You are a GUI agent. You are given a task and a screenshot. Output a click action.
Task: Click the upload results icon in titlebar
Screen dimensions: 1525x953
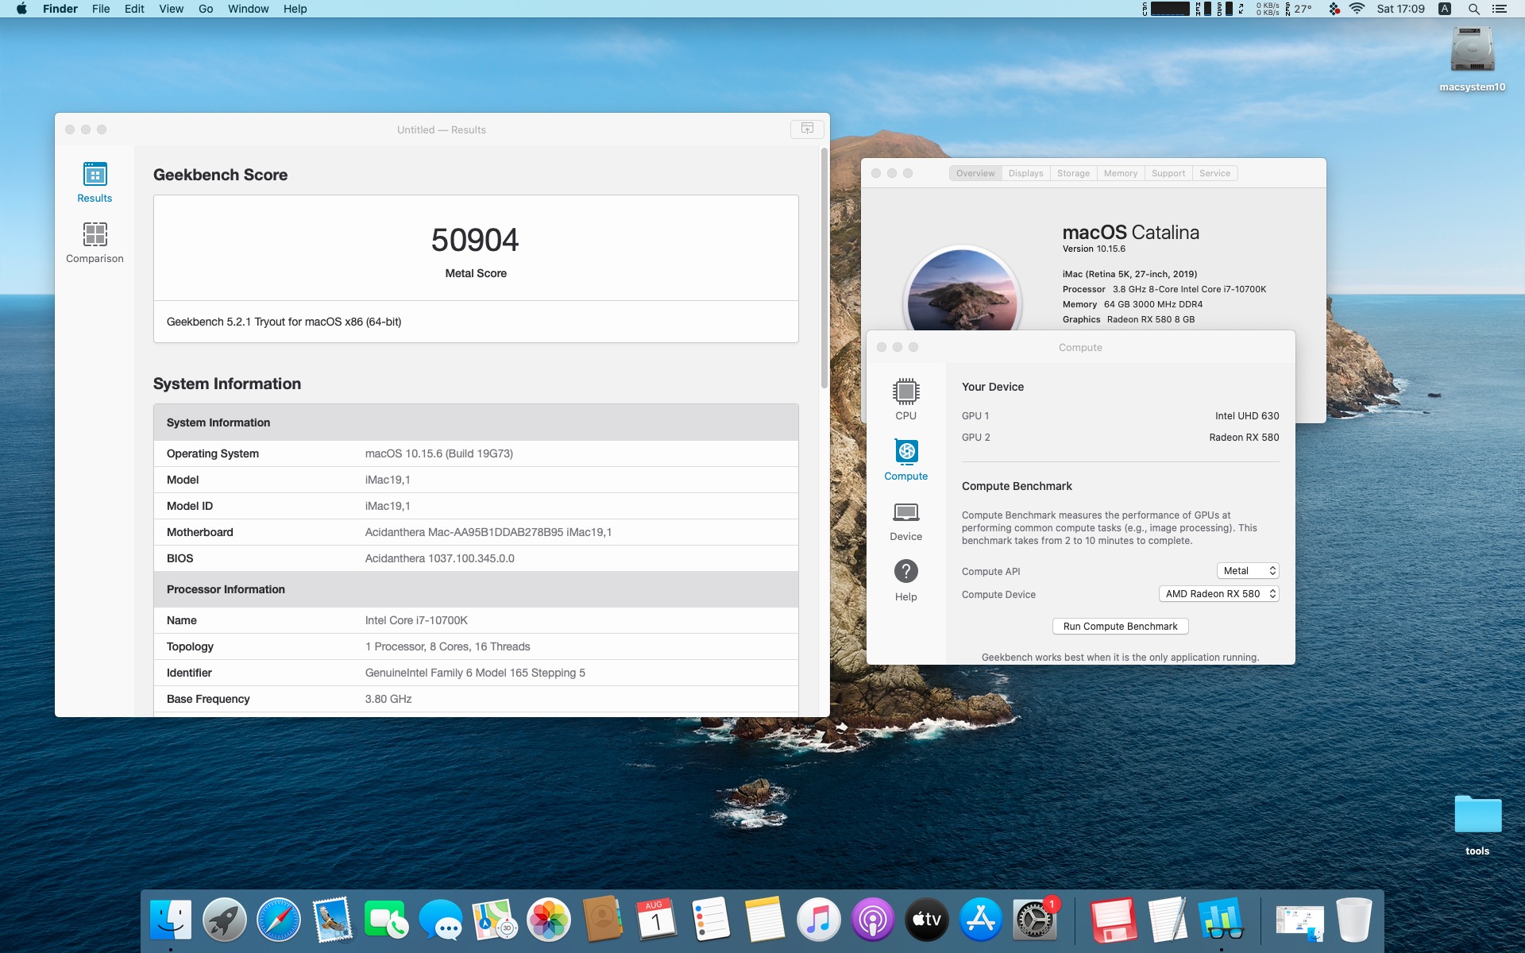click(807, 129)
